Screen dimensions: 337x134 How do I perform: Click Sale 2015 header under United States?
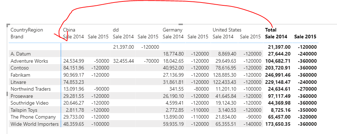[x=250, y=37]
